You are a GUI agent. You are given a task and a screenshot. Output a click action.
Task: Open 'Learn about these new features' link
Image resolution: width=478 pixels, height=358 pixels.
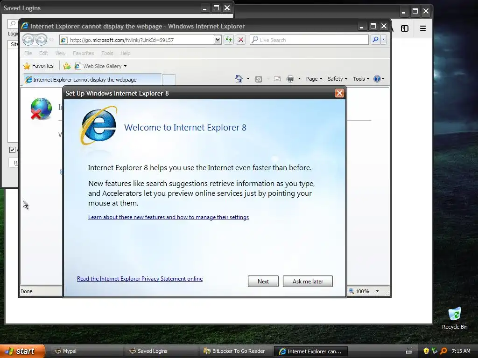(168, 217)
